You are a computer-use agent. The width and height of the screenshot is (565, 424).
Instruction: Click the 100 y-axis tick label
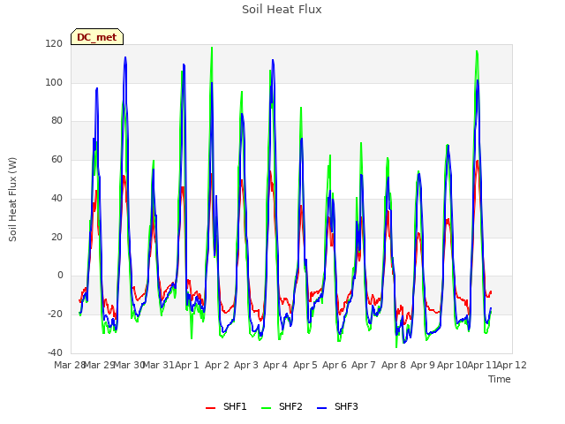54,82
